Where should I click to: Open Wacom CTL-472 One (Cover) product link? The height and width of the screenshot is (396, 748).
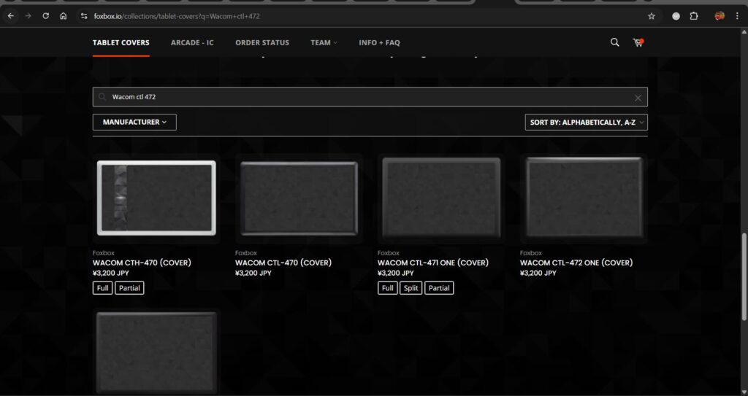click(x=576, y=263)
